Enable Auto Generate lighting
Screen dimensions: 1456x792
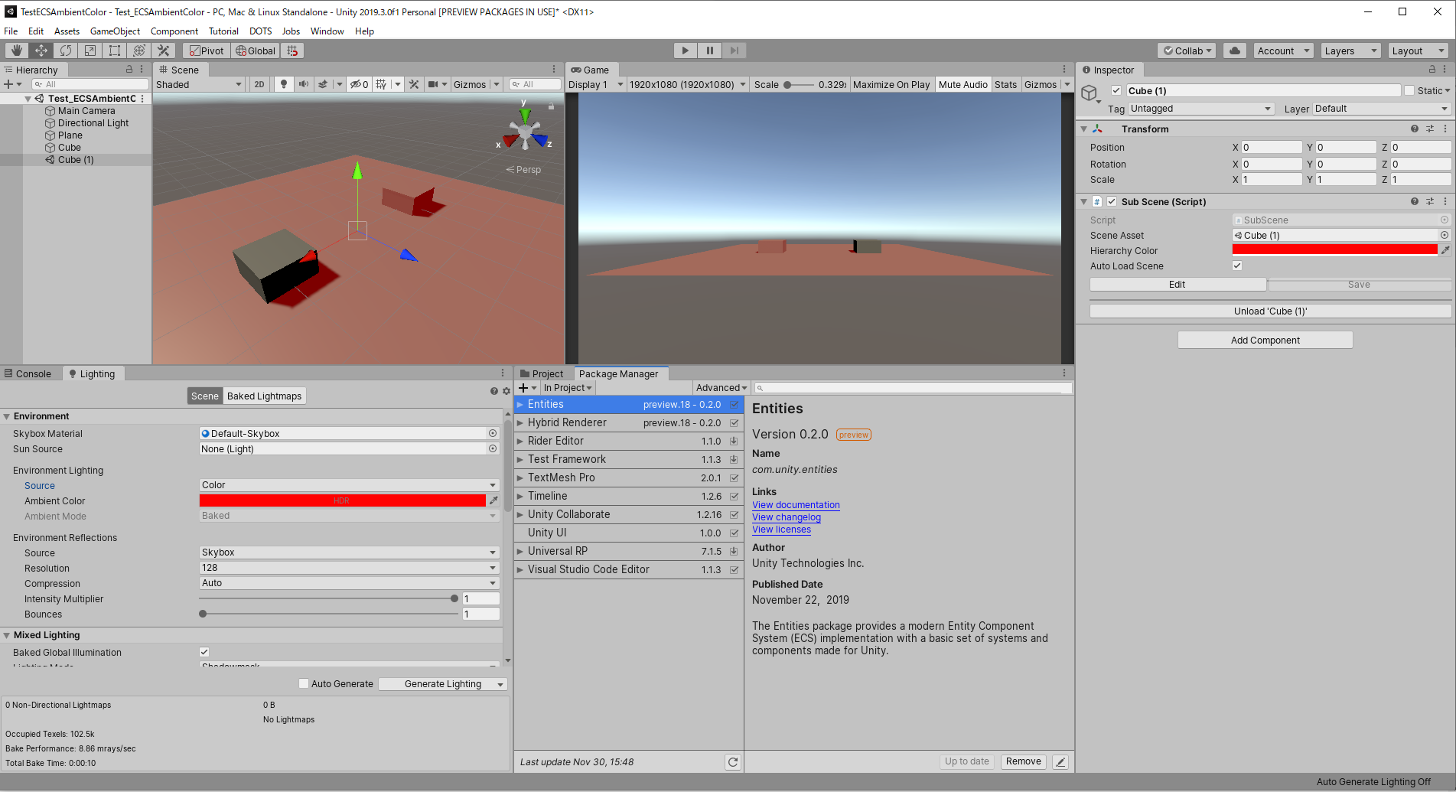tap(304, 683)
